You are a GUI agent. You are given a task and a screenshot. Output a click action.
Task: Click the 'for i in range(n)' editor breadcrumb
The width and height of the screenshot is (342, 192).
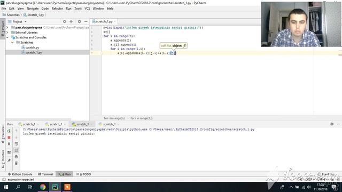[114, 118]
